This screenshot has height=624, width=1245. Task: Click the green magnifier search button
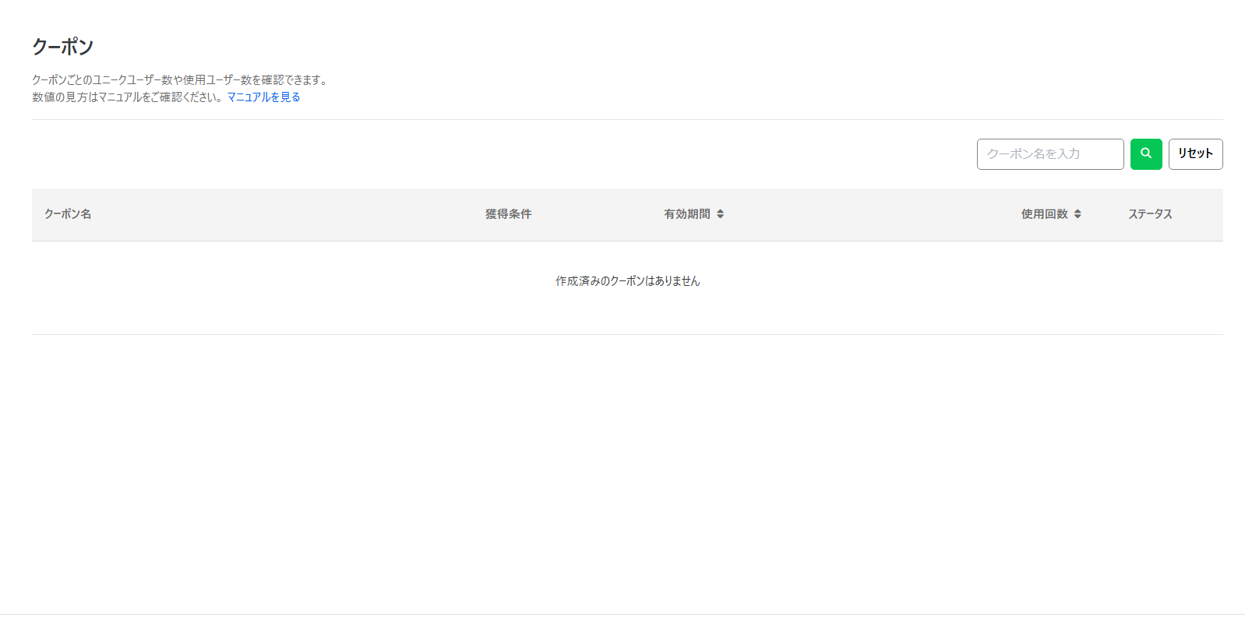click(x=1145, y=153)
